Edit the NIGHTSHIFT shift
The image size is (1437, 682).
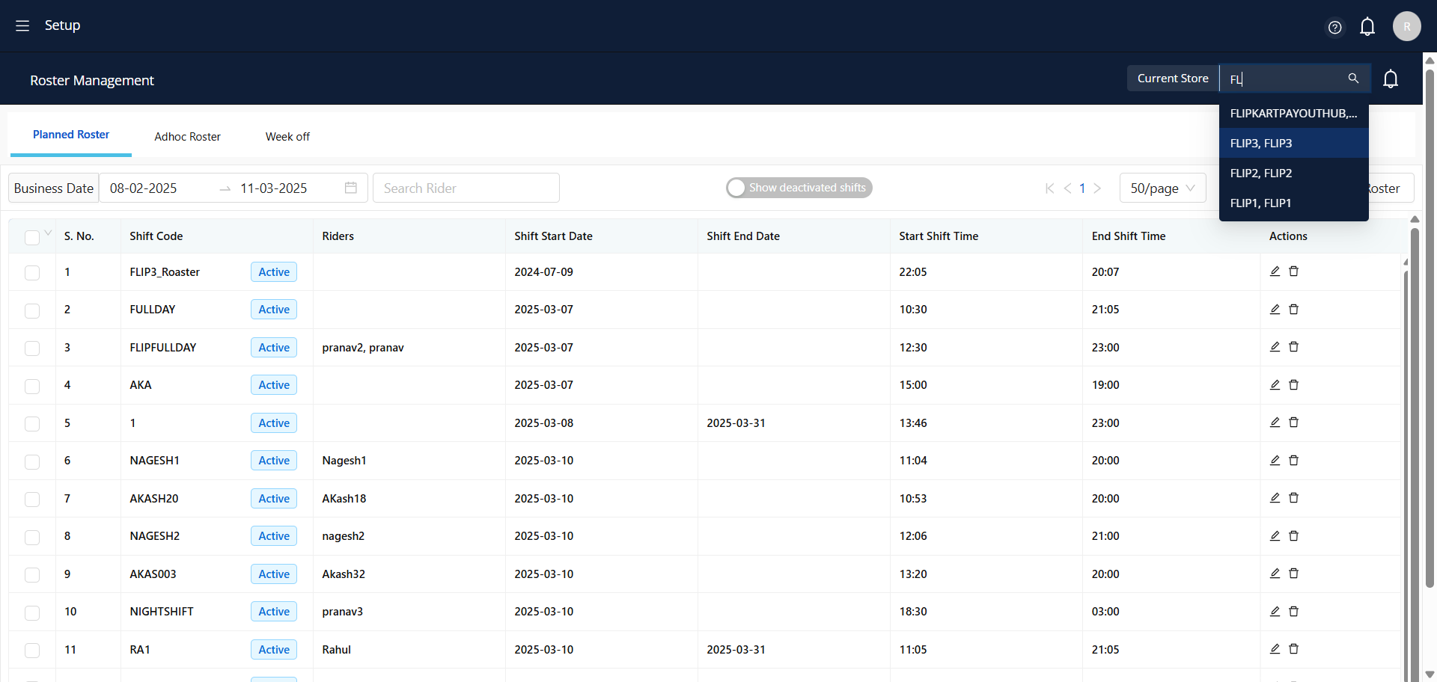(1275, 611)
